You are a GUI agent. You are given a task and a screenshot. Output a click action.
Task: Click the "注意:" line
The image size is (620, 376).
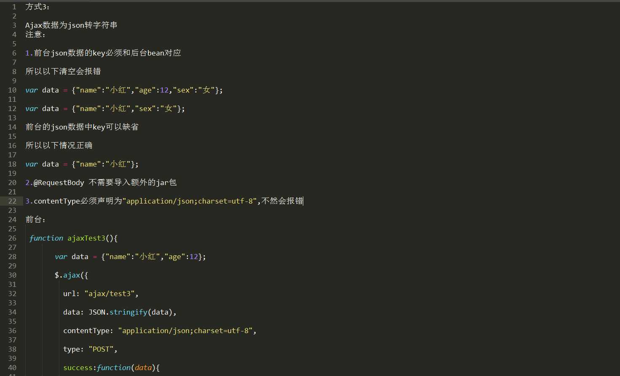click(x=35, y=34)
